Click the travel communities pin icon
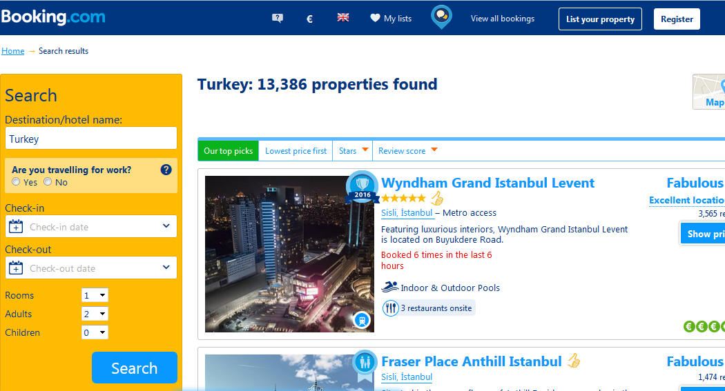This screenshot has width=725, height=391. 442,17
